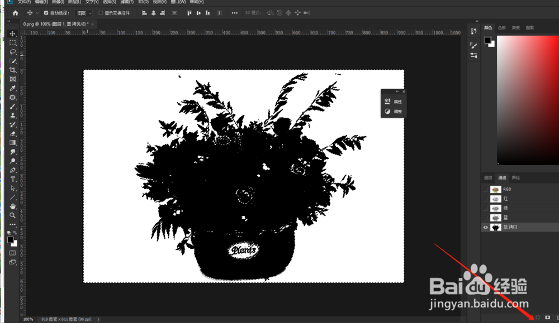The height and width of the screenshot is (323, 559).
Task: Switch to the 图层 panel tab
Action: pyautogui.click(x=488, y=177)
